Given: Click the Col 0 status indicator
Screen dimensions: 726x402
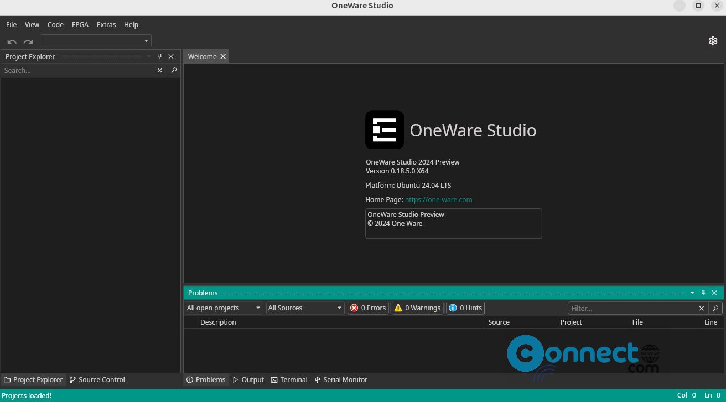Looking at the screenshot, I should 687,395.
